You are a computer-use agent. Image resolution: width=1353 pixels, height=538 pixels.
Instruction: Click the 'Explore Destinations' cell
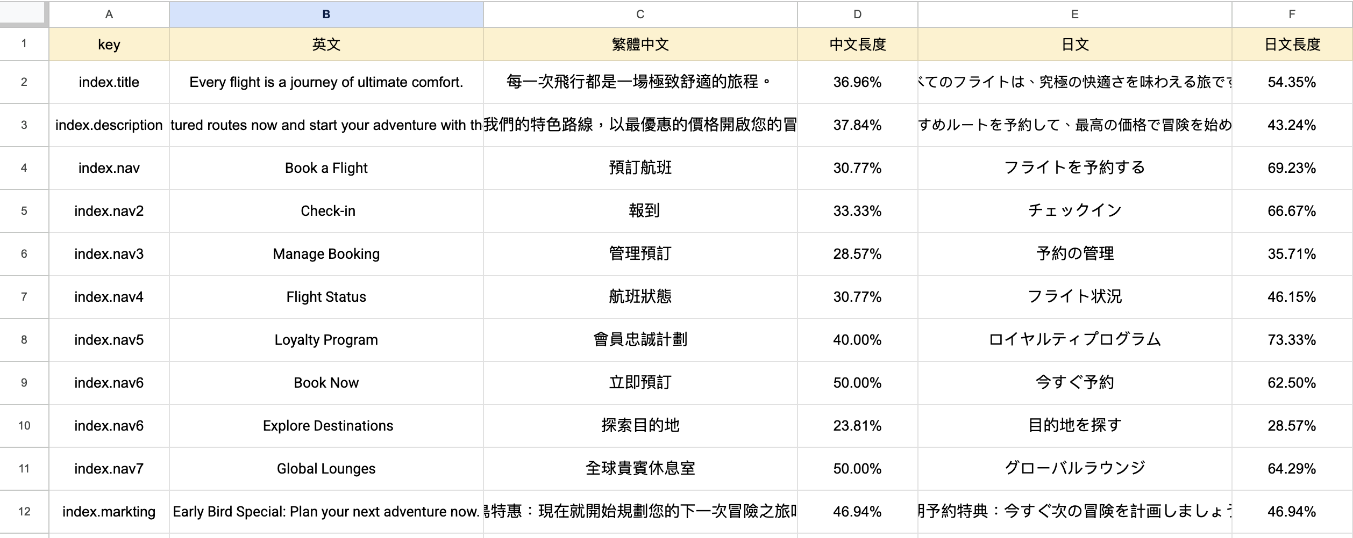click(x=326, y=426)
